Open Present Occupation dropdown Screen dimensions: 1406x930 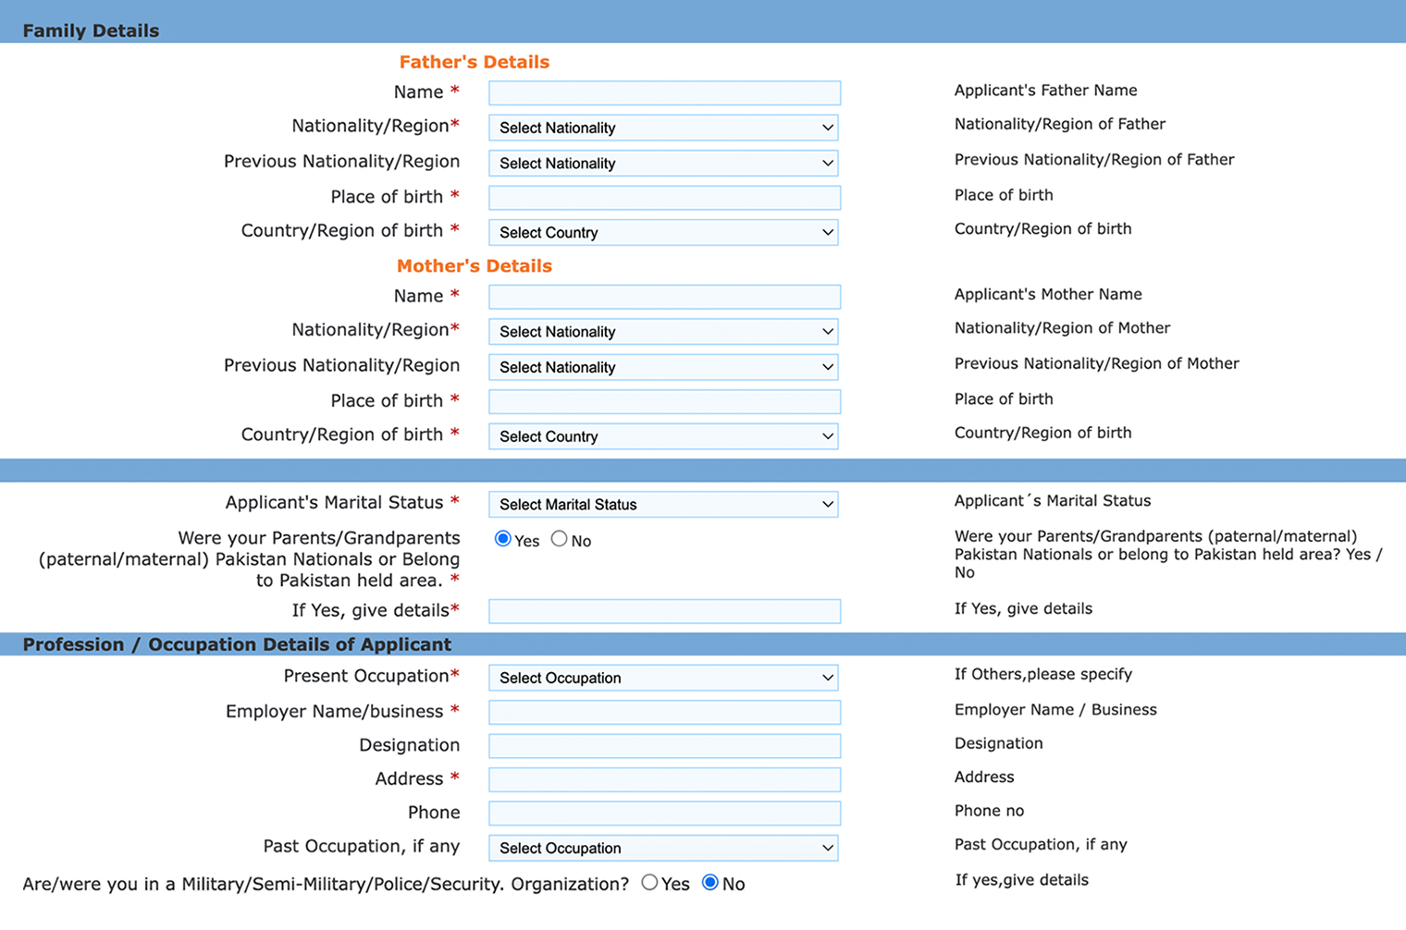pyautogui.click(x=663, y=678)
